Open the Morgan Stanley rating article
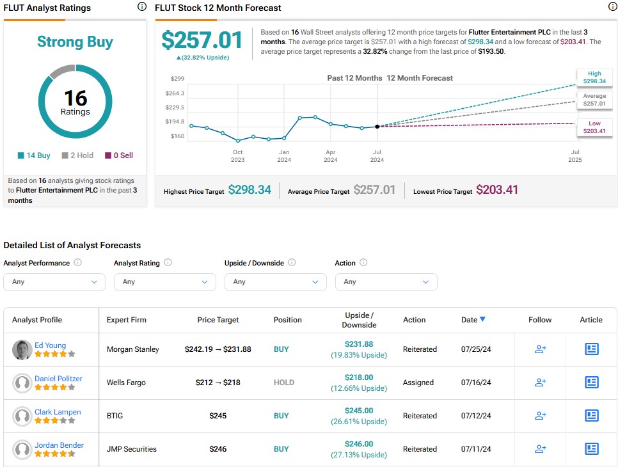This screenshot has height=467, width=618. point(591,349)
